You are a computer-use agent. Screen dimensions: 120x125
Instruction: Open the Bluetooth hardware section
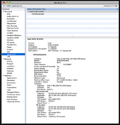tap(11, 19)
